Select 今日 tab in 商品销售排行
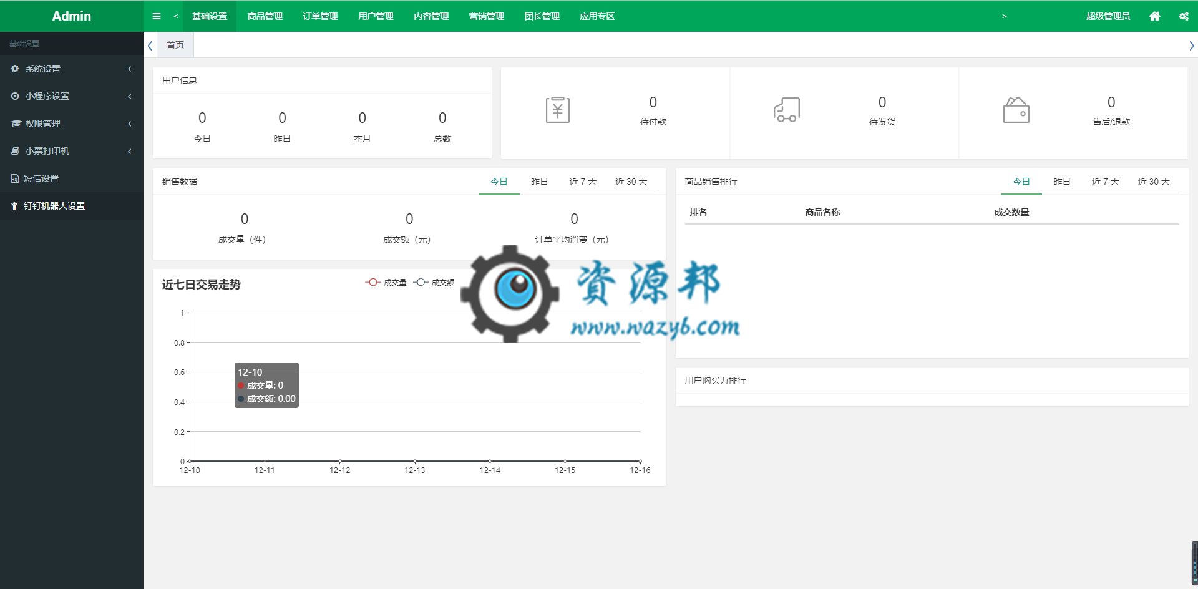 point(1021,182)
